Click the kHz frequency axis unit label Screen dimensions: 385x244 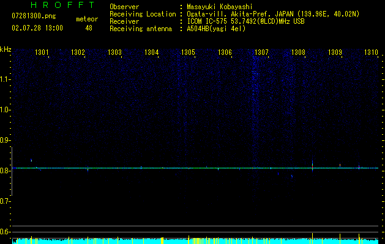coord(6,49)
